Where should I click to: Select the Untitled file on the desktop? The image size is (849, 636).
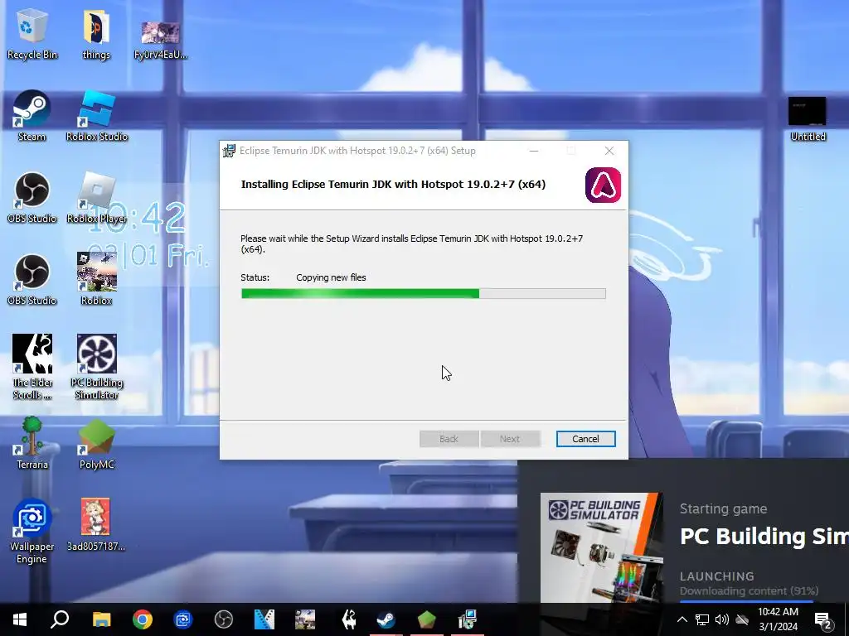(x=808, y=119)
